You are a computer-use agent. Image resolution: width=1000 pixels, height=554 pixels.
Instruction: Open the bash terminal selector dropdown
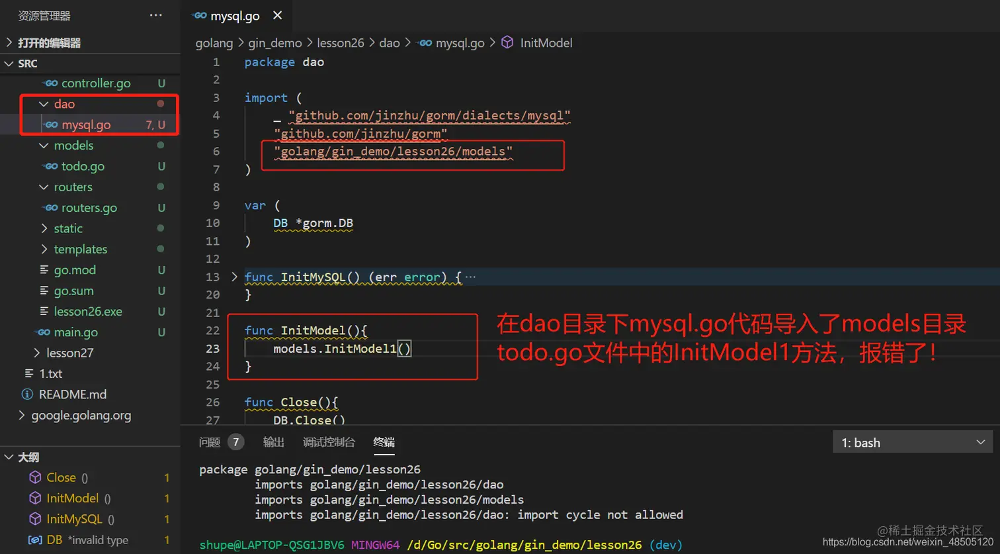[x=913, y=442]
